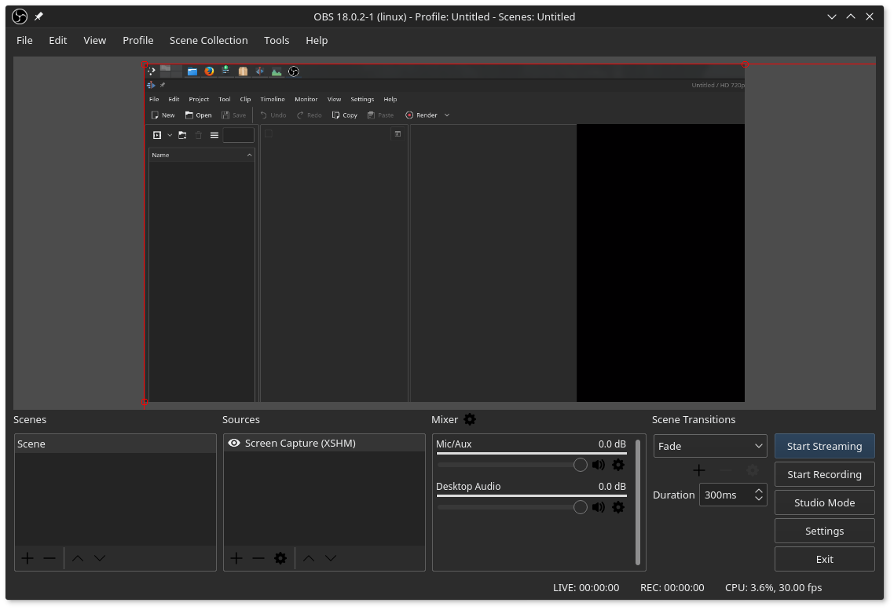Open the Edit menu
The height and width of the screenshot is (610, 894).
point(57,41)
